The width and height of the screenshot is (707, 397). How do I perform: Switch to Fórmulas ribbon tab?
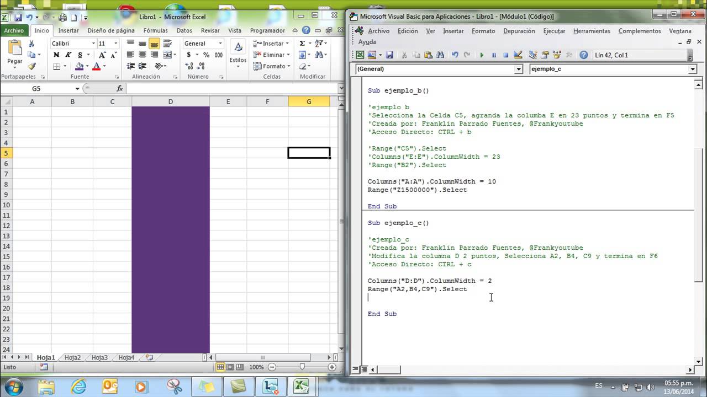[156, 31]
